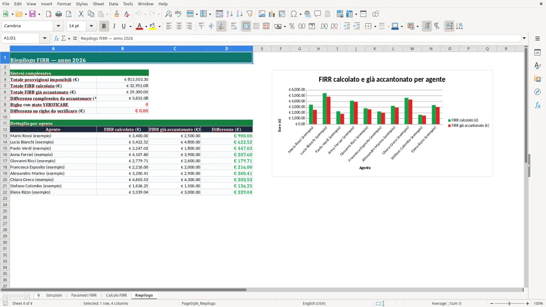The height and width of the screenshot is (307, 546).
Task: Expand the Name Box dropdown
Action: tap(45, 38)
